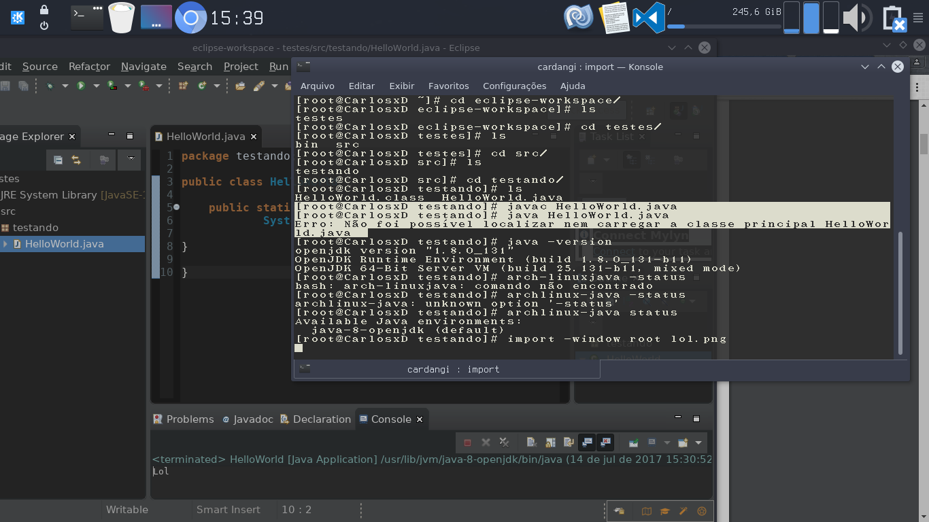Click the disk usage bar for root partition
This screenshot has width=929, height=522.
724,27
